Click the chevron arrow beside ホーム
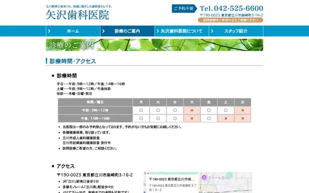This screenshot has width=309, height=193. click(x=49, y=31)
